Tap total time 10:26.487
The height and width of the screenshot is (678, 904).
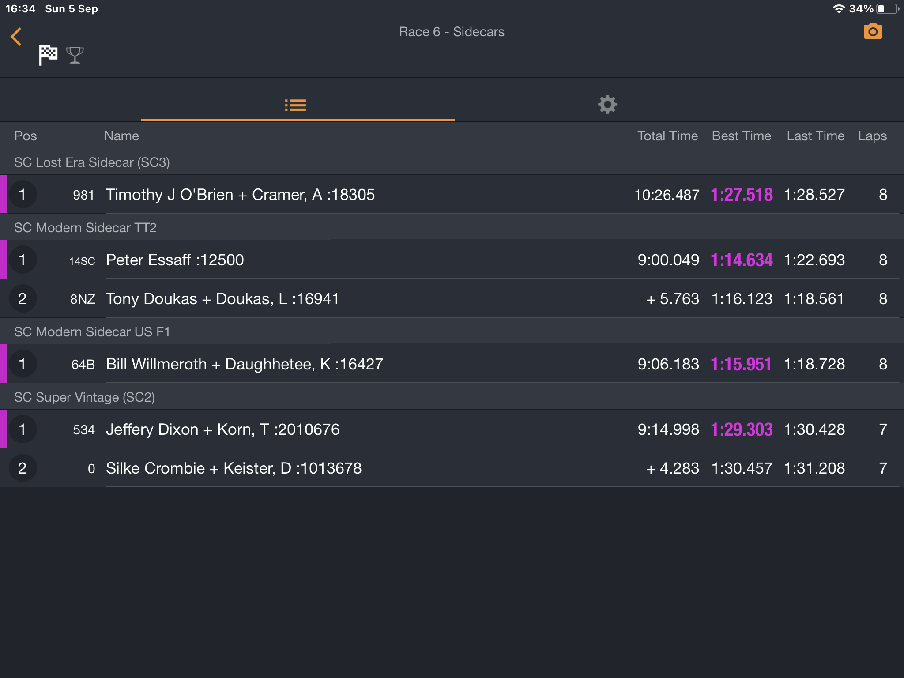tap(667, 195)
